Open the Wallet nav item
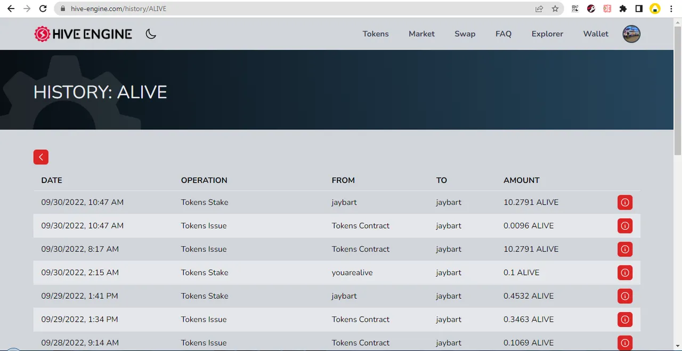 (x=596, y=34)
